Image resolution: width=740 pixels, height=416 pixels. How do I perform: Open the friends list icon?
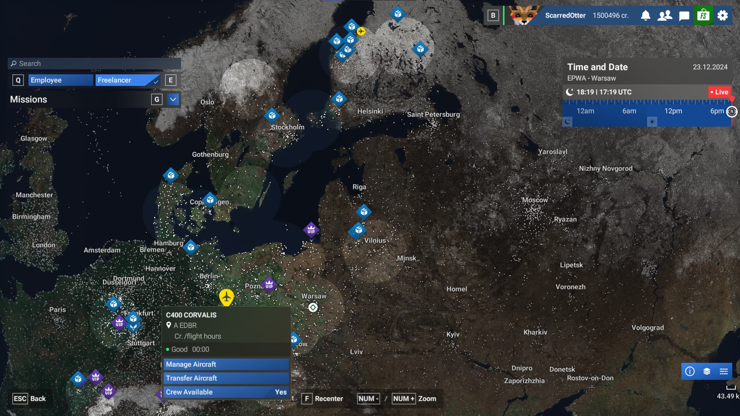(x=665, y=15)
